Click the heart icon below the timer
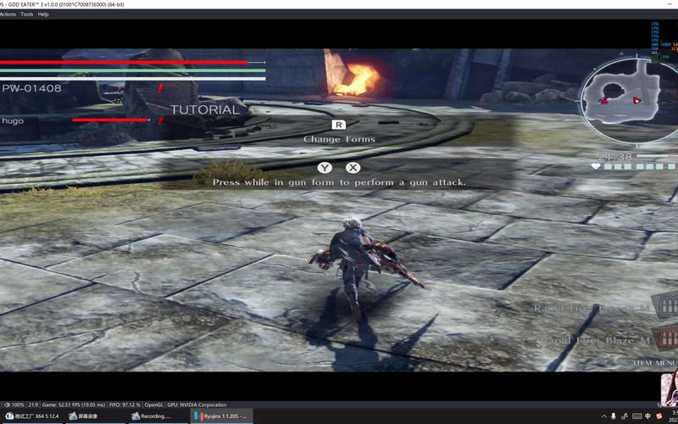 click(596, 166)
